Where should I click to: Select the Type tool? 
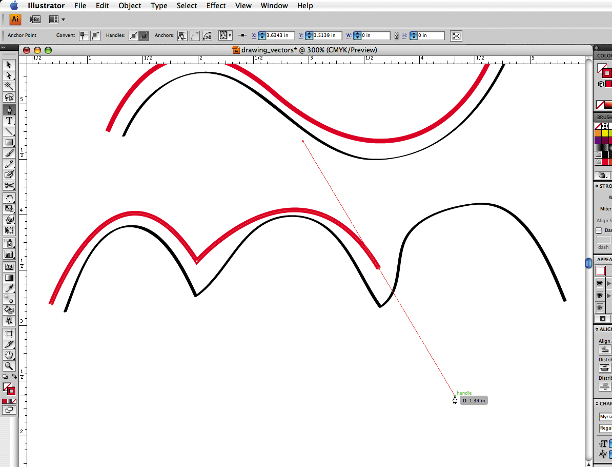tap(9, 121)
